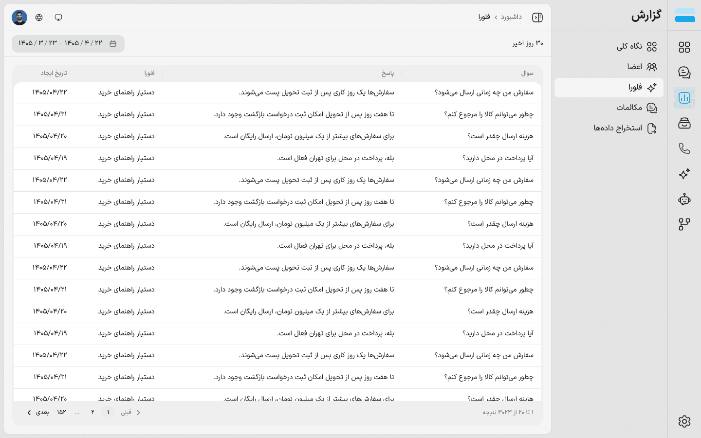Click the first answer about free shipping
Image resolution: width=701 pixels, height=438 pixels.
tap(309, 136)
